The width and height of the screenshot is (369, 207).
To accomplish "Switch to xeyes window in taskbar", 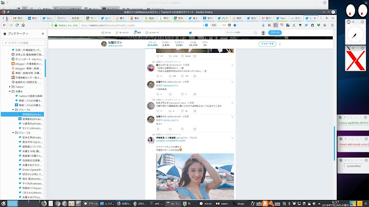I will [222, 204].
